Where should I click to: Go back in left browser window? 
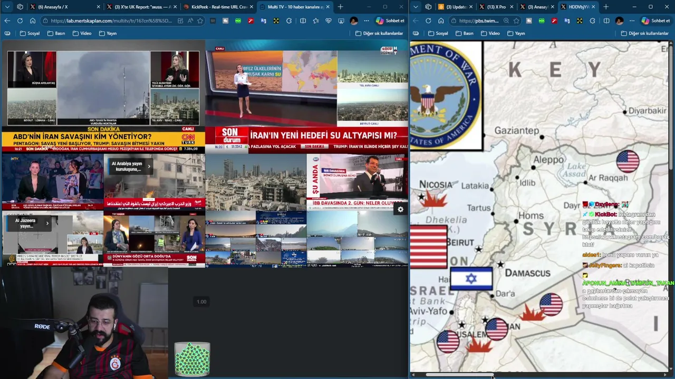pyautogui.click(x=7, y=21)
